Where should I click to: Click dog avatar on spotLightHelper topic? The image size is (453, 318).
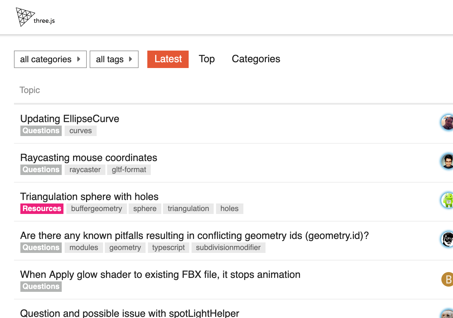coord(447,313)
